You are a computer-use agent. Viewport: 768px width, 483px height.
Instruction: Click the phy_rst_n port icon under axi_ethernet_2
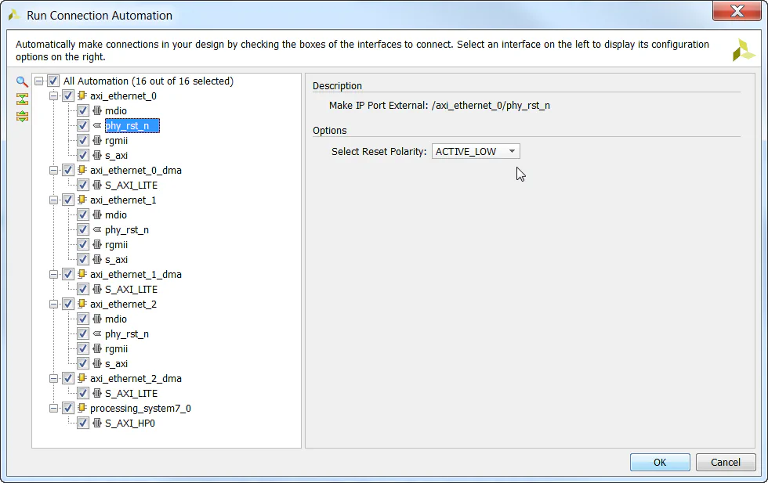coord(97,334)
